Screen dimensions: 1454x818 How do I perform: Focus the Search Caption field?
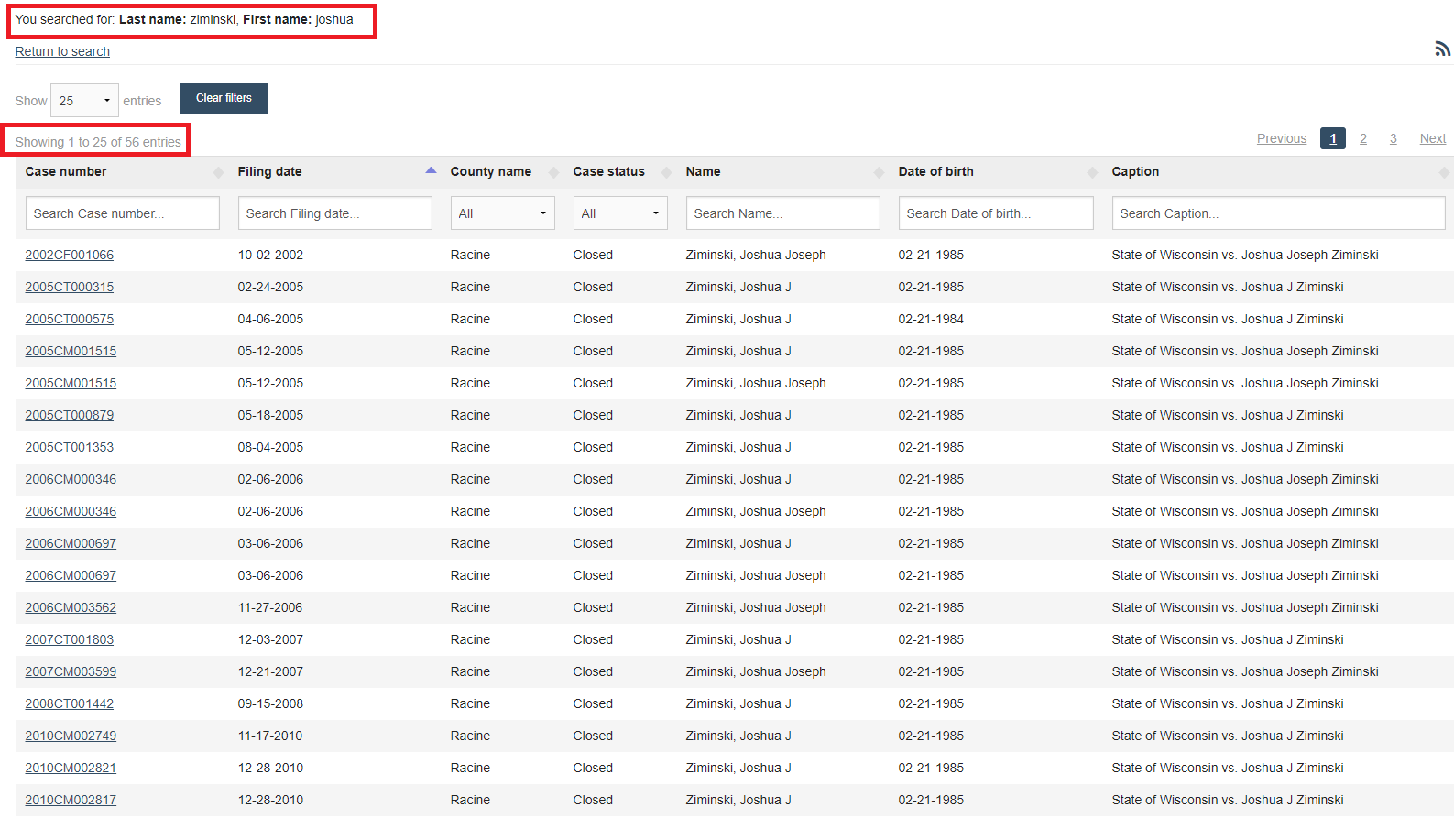[1279, 213]
